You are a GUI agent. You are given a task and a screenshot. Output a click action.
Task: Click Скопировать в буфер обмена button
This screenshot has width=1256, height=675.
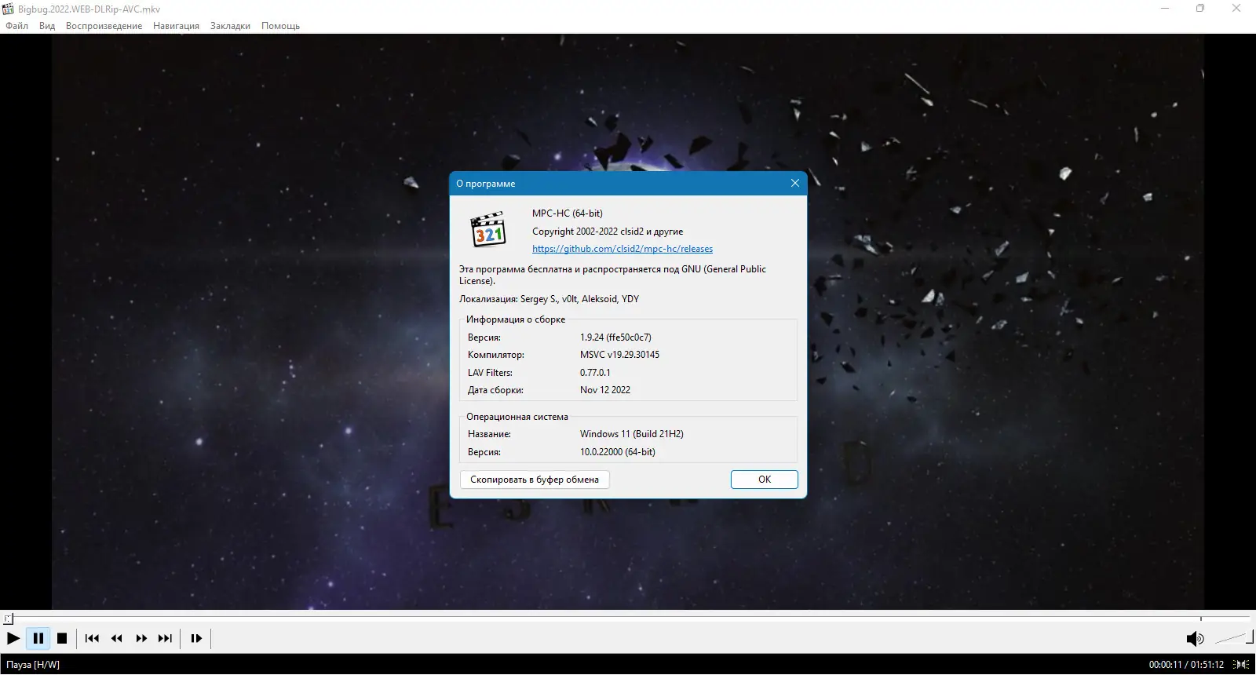pyautogui.click(x=535, y=480)
